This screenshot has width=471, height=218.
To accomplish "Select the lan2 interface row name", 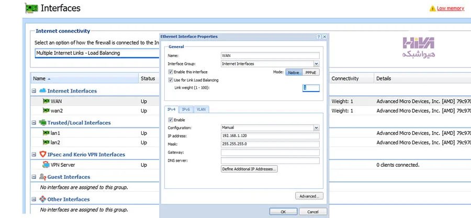I will pos(55,142).
